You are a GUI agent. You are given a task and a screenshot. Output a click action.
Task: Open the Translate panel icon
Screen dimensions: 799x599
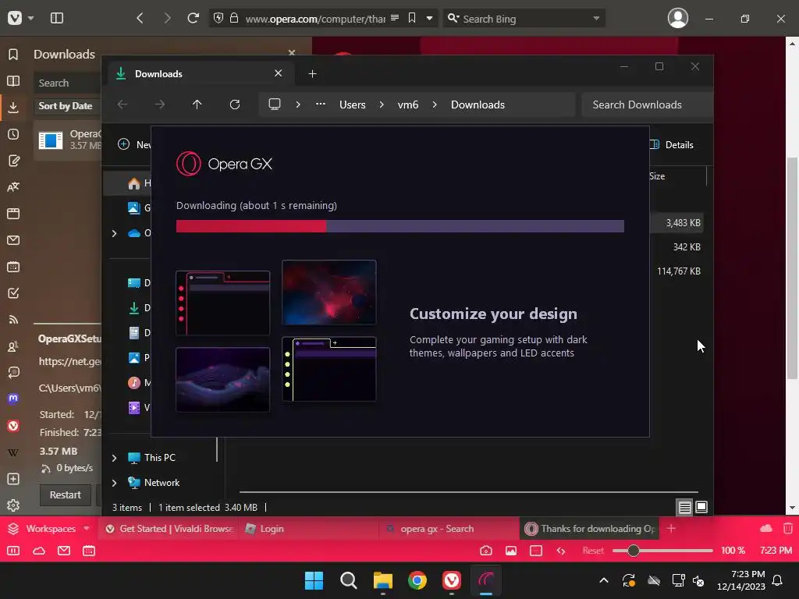tap(13, 187)
